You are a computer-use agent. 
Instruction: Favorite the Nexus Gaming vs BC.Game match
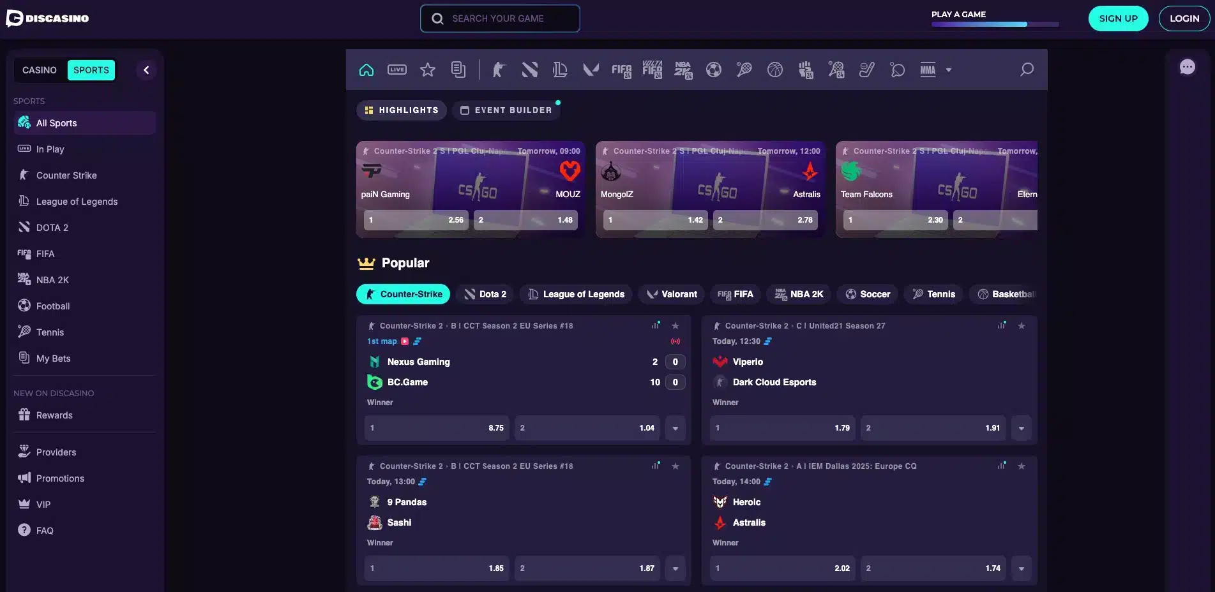click(675, 326)
